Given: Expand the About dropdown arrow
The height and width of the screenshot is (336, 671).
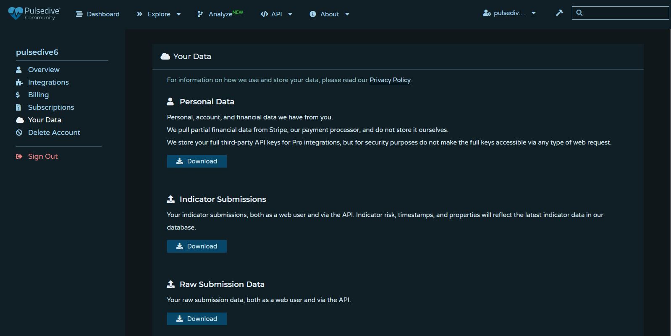Looking at the screenshot, I should point(347,14).
